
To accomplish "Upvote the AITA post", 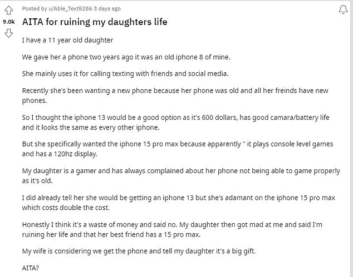I will pos(9,11).
